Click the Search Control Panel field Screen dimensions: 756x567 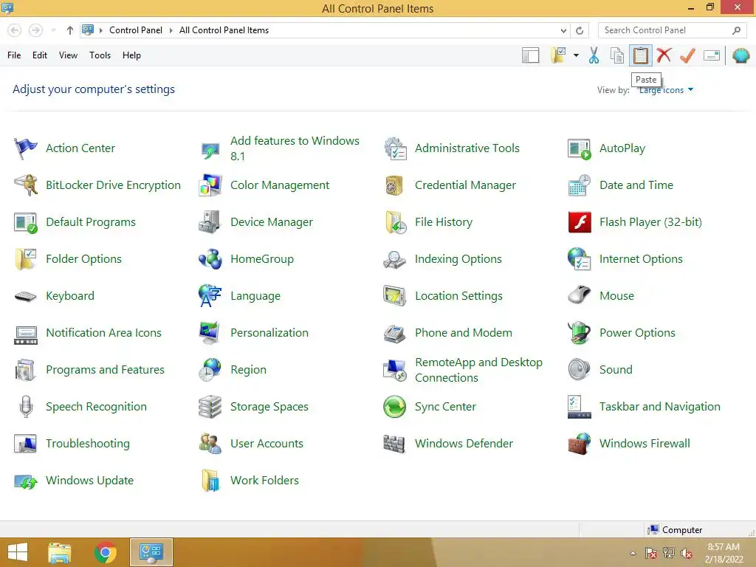[x=672, y=30]
